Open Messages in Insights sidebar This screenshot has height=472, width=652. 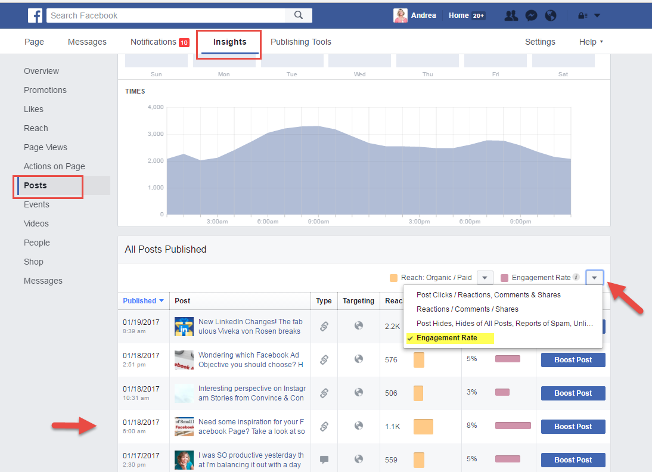pyautogui.click(x=44, y=281)
